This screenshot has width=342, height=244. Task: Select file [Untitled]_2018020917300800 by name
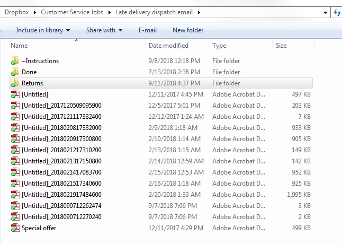pos(62,139)
